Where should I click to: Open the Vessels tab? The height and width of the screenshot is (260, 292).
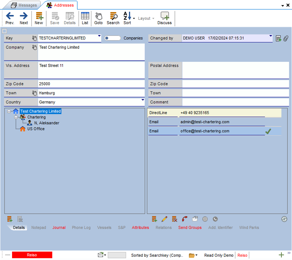coord(104,228)
